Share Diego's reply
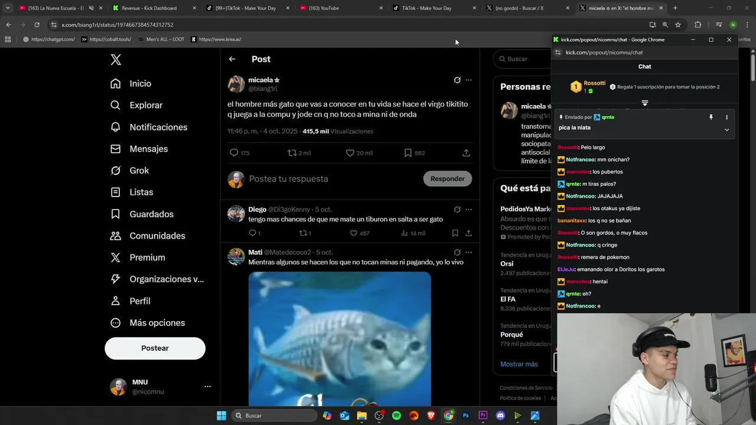The image size is (756, 425). click(468, 233)
